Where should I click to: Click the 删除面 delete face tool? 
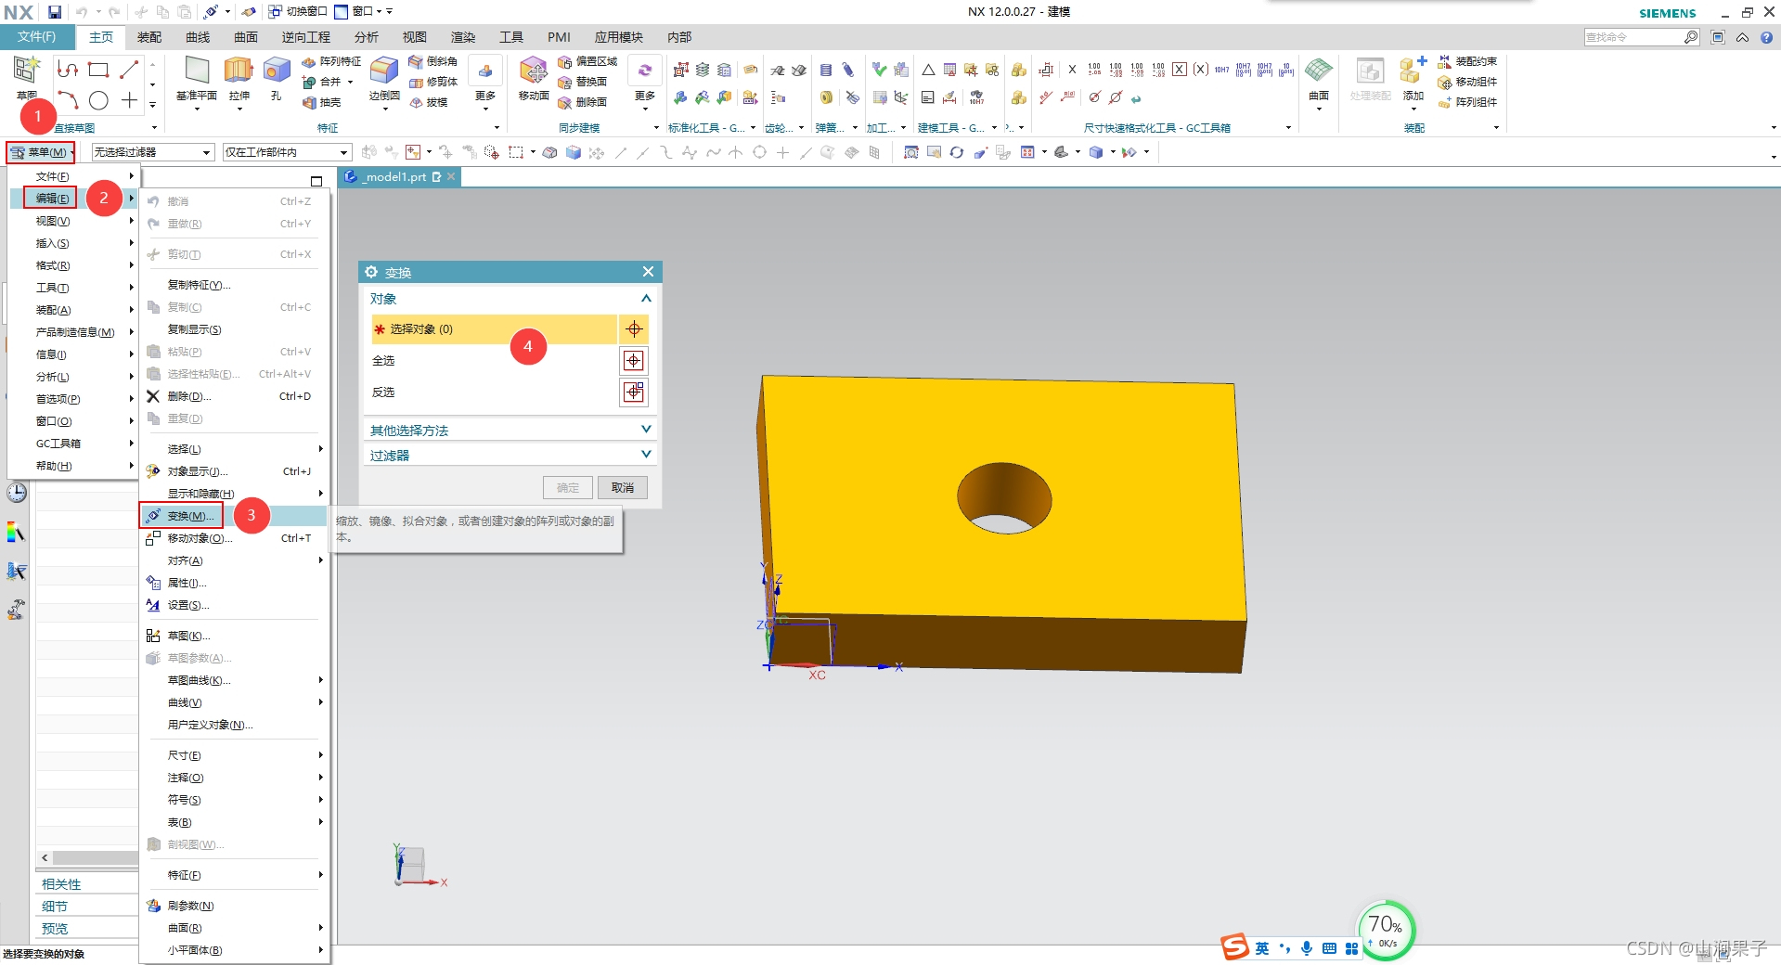coord(582,102)
